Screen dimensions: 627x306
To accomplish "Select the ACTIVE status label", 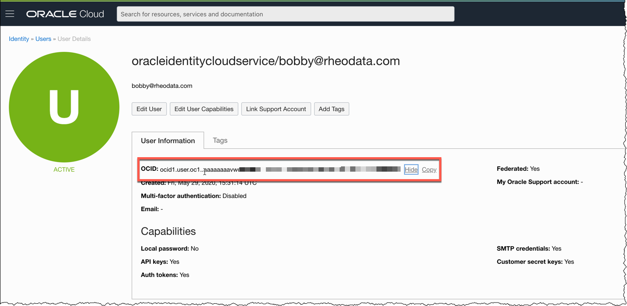I will pos(64,169).
